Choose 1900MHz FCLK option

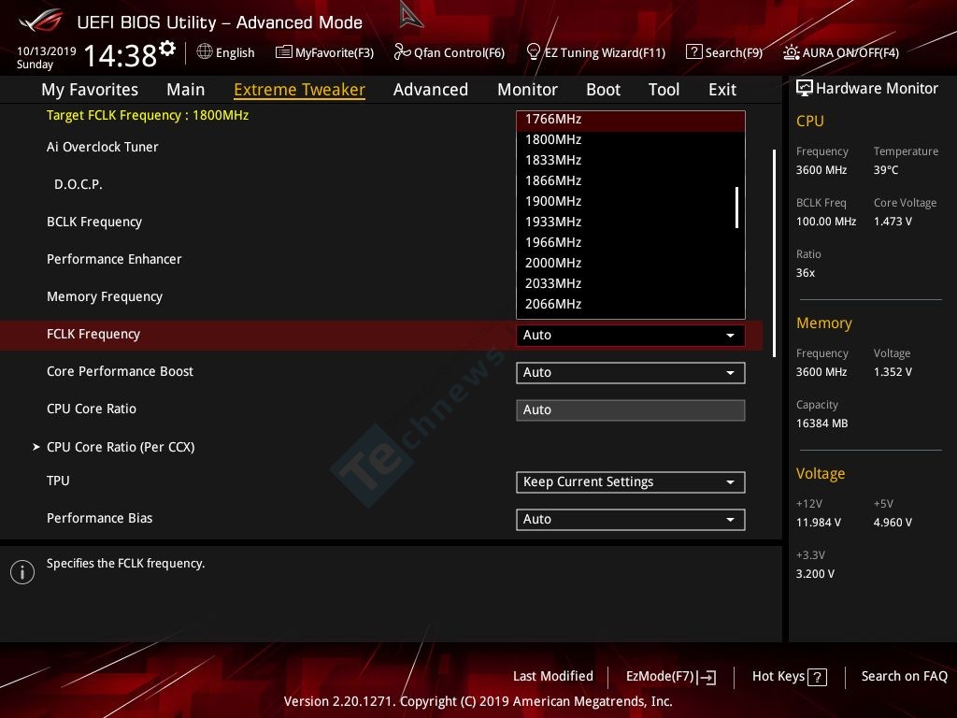click(x=631, y=202)
